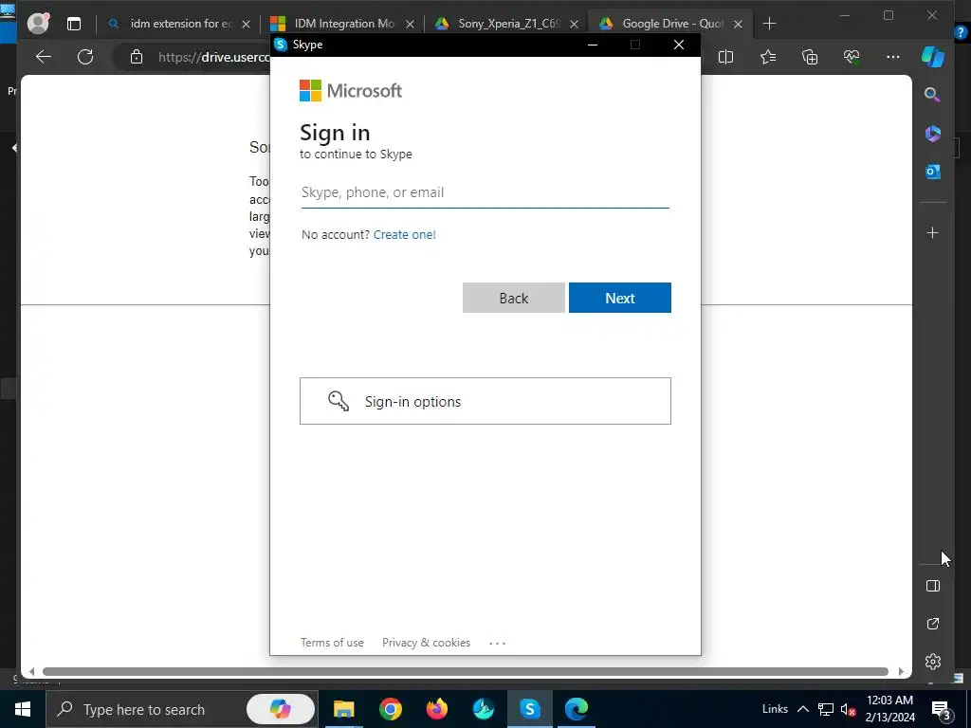Open the Windows Start menu

click(23, 709)
